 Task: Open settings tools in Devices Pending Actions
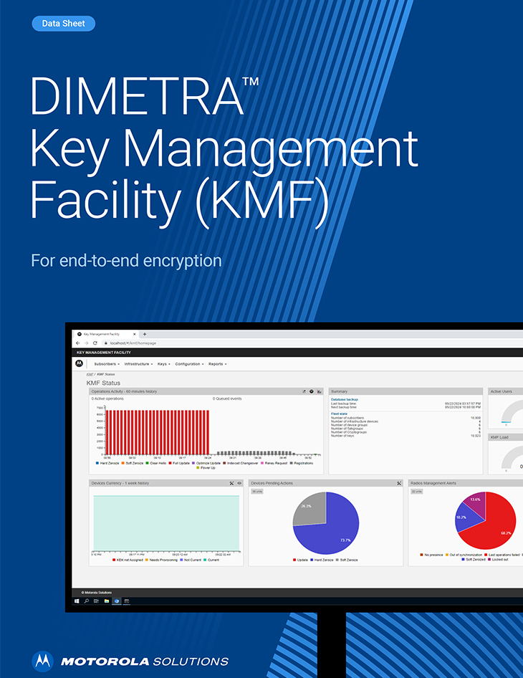coord(399,483)
